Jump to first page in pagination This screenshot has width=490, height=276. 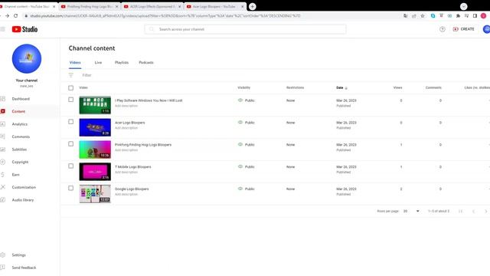[x=461, y=212]
